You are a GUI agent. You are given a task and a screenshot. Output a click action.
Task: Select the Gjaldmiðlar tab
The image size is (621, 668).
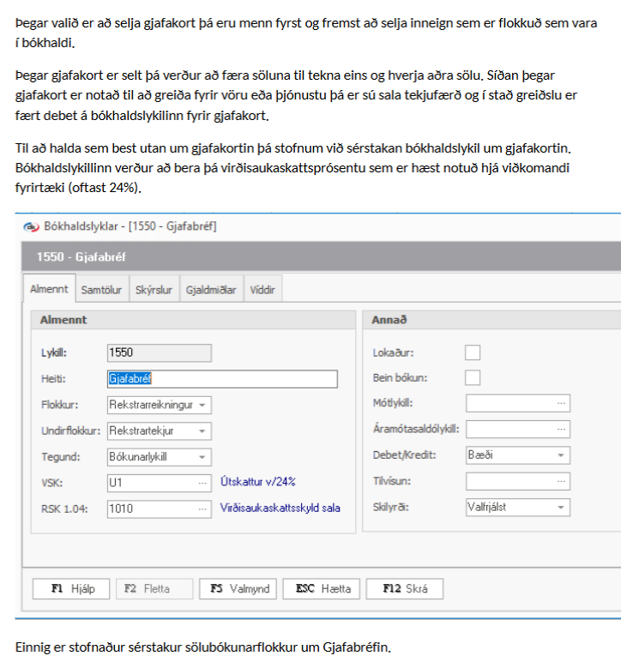coord(211,290)
